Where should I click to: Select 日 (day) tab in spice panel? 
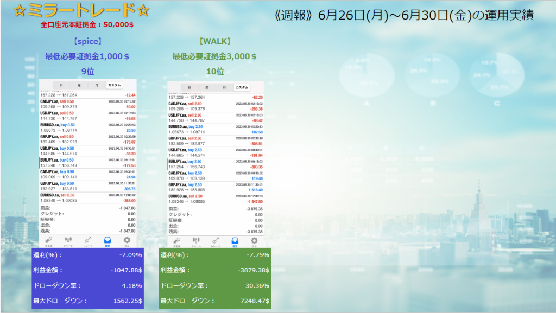pyautogui.click(x=61, y=85)
